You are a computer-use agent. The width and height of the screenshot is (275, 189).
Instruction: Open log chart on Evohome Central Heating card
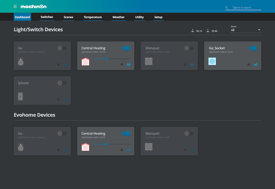click(129, 150)
